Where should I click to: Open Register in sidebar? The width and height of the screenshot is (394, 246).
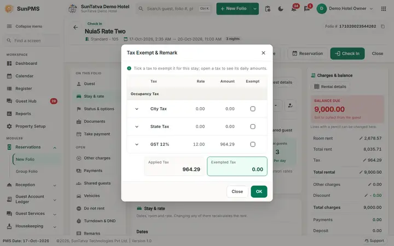click(24, 89)
